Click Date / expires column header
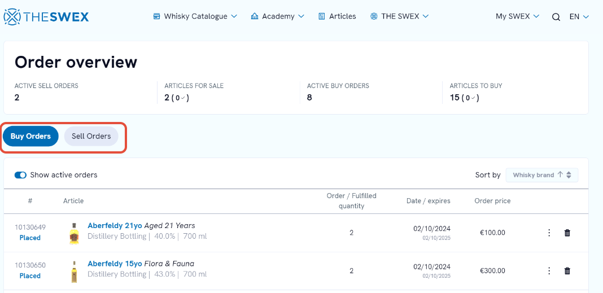This screenshot has height=293, width=603. click(429, 201)
